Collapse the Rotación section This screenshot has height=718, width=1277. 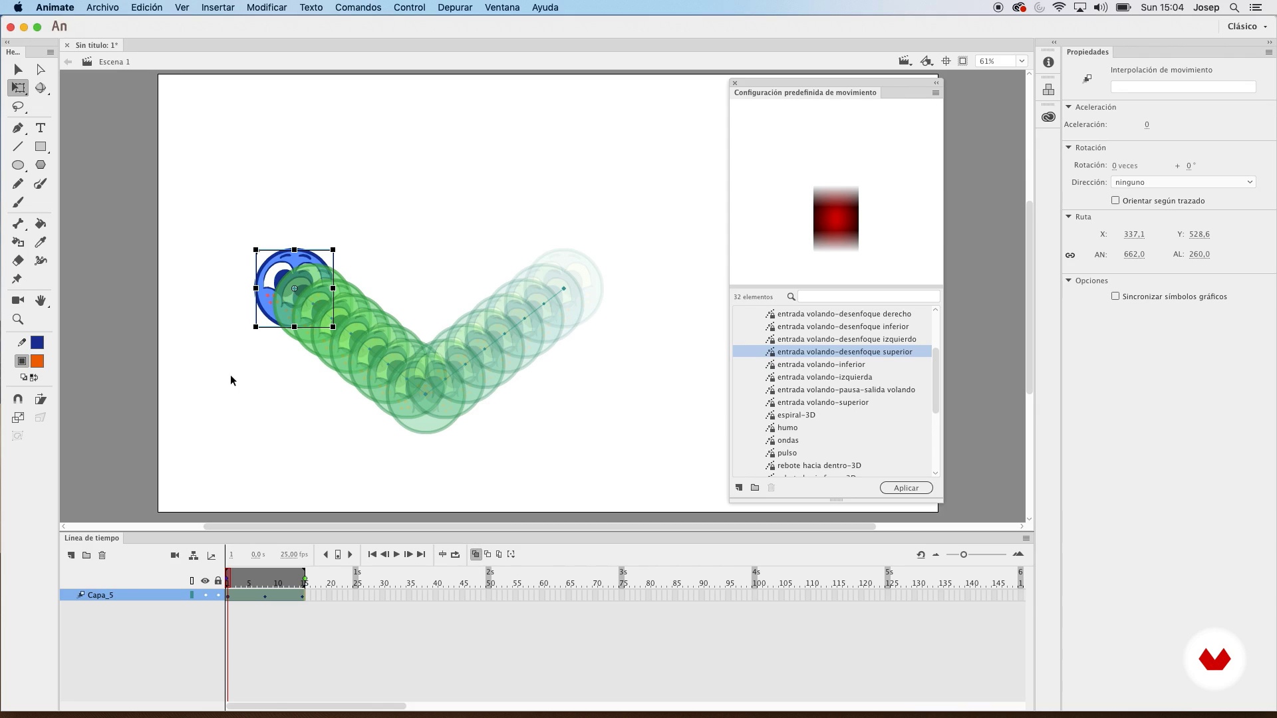1069,147
